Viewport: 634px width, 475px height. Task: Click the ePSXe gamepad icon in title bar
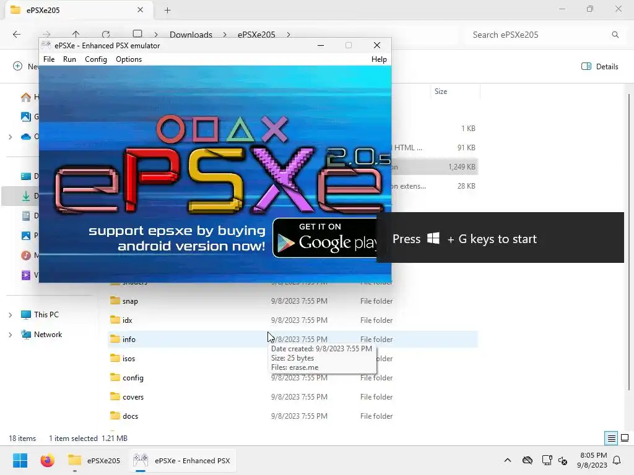coord(46,45)
